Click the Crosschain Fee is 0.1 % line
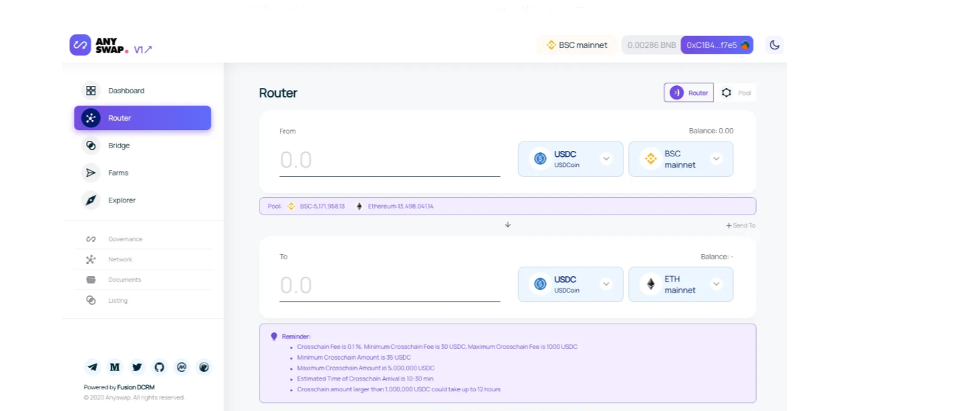Image resolution: width=954 pixels, height=411 pixels. tap(437, 346)
